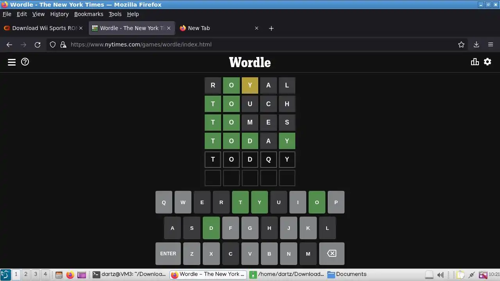Open the File menu
This screenshot has height=281, width=500.
pyautogui.click(x=7, y=14)
